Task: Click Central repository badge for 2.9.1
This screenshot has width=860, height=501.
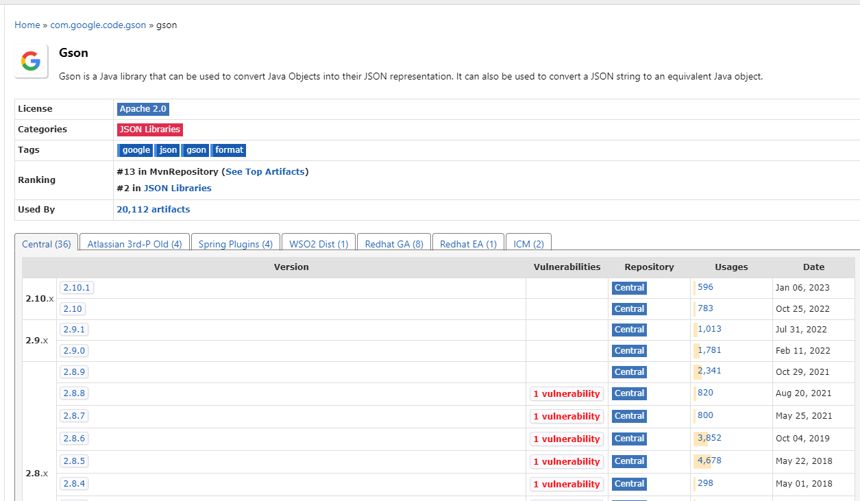Action: click(x=629, y=330)
